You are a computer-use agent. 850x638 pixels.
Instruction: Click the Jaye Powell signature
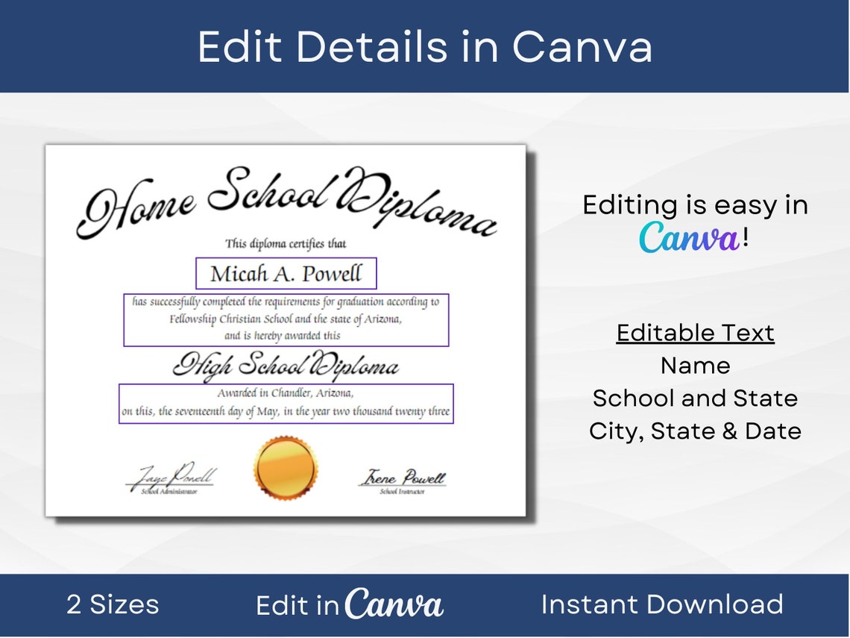(171, 475)
